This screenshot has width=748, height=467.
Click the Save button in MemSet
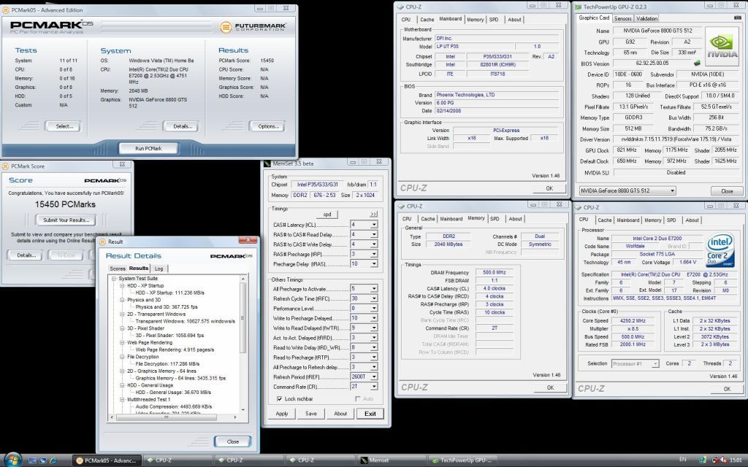coord(311,414)
